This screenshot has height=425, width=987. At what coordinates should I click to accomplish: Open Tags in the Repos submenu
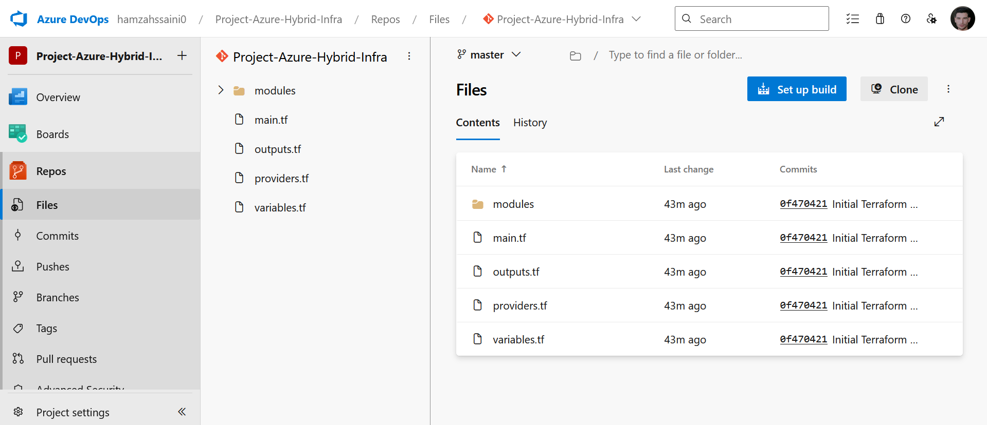(x=101, y=328)
